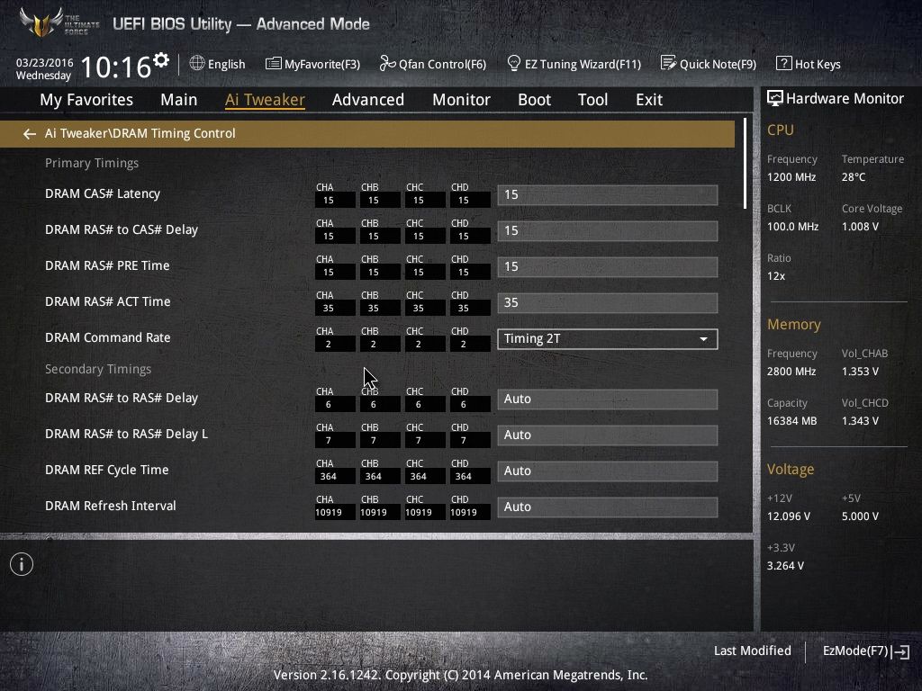
Task: Click the DRAM RAS# PRE Time field
Action: click(x=608, y=266)
